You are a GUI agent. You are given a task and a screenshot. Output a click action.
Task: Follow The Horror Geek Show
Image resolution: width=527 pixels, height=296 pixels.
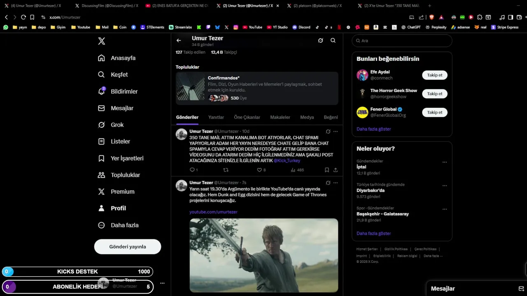[x=434, y=94]
